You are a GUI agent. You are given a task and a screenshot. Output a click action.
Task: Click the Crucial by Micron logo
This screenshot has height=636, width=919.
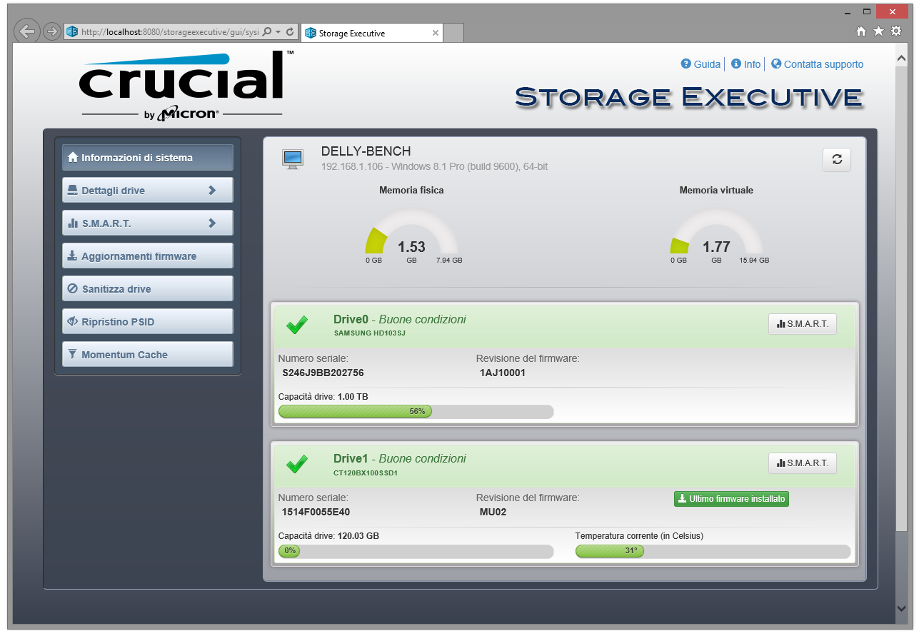(x=186, y=85)
